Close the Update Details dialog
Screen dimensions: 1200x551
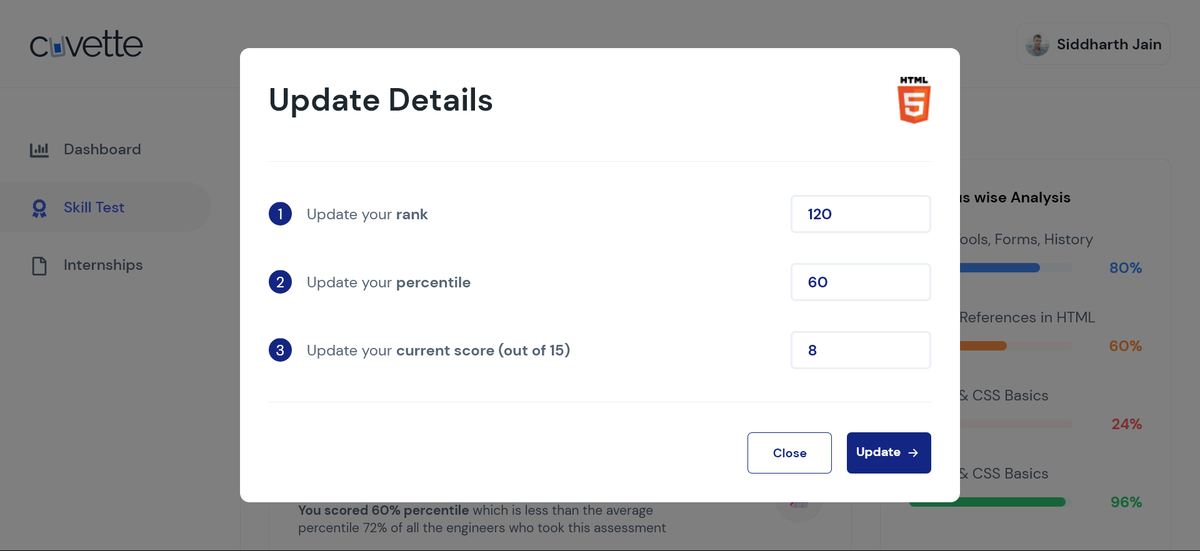tap(789, 452)
